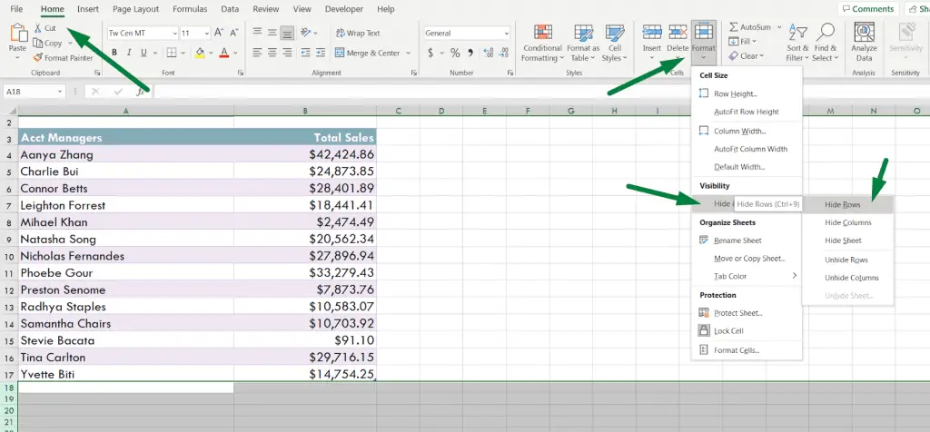Viewport: 930px width, 432px height.
Task: Switch to the Developer tab
Action: tap(344, 9)
